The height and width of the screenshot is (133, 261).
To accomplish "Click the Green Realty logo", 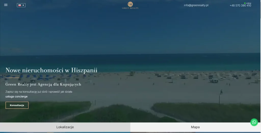I will 130,5.
